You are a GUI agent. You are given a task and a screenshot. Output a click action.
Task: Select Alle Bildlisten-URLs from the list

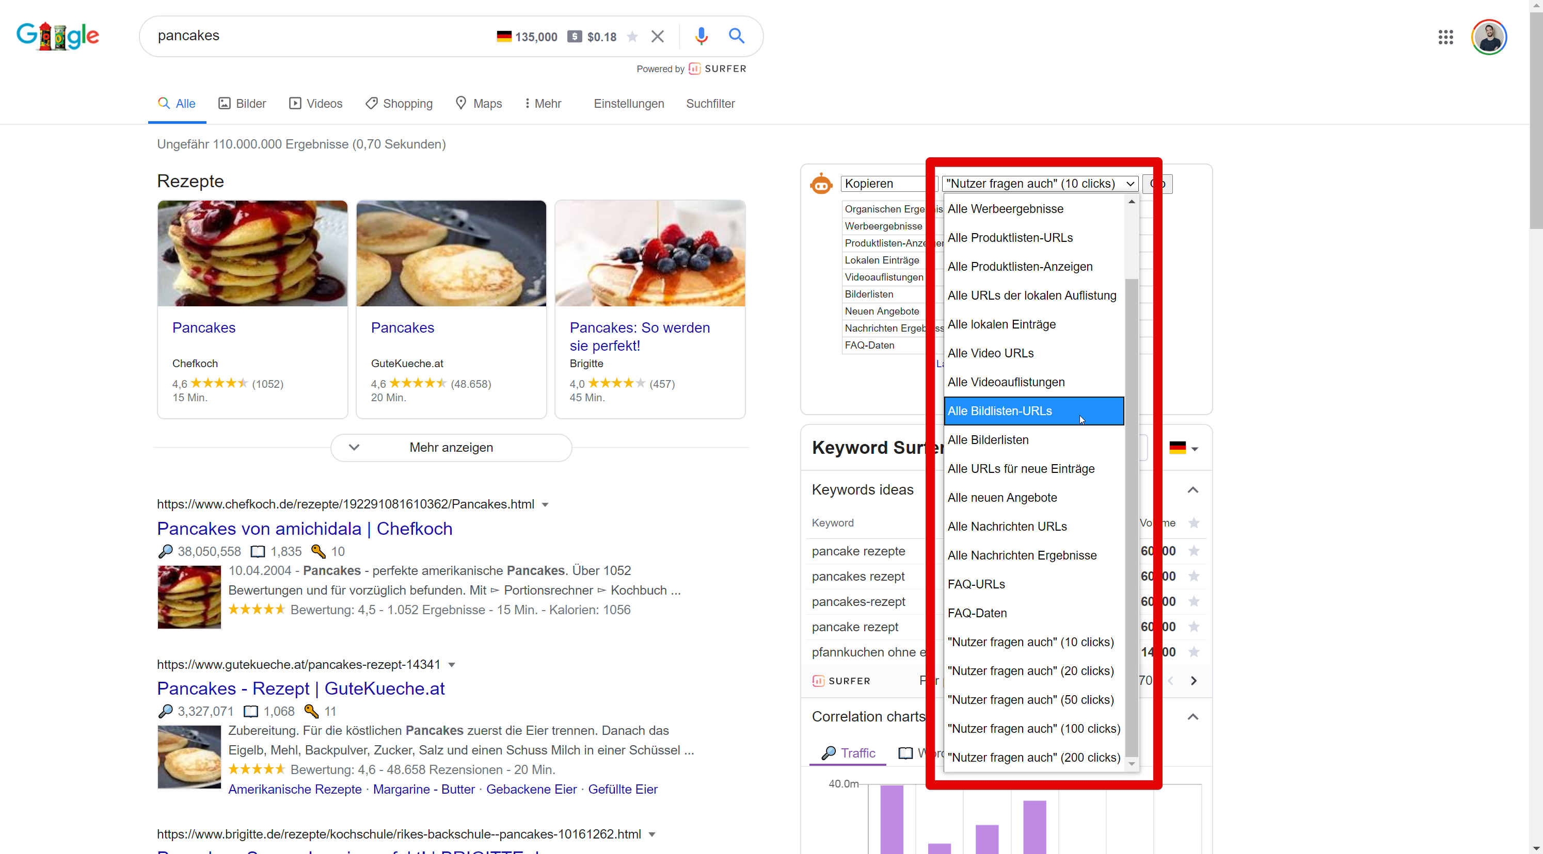point(1033,410)
